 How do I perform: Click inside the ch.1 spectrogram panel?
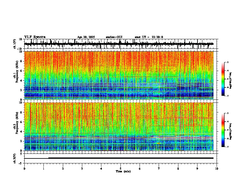pos(119,75)
